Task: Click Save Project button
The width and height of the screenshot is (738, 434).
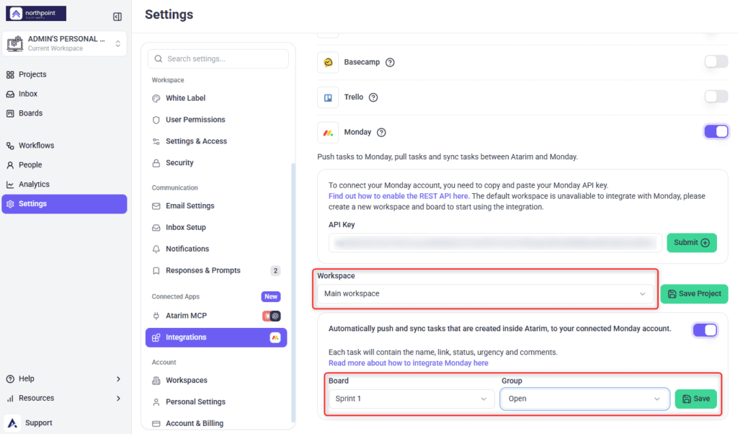Action: 694,293
